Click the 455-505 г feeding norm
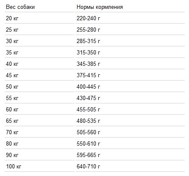Image resolution: width=189 pixels, height=176 pixels. [x=88, y=109]
